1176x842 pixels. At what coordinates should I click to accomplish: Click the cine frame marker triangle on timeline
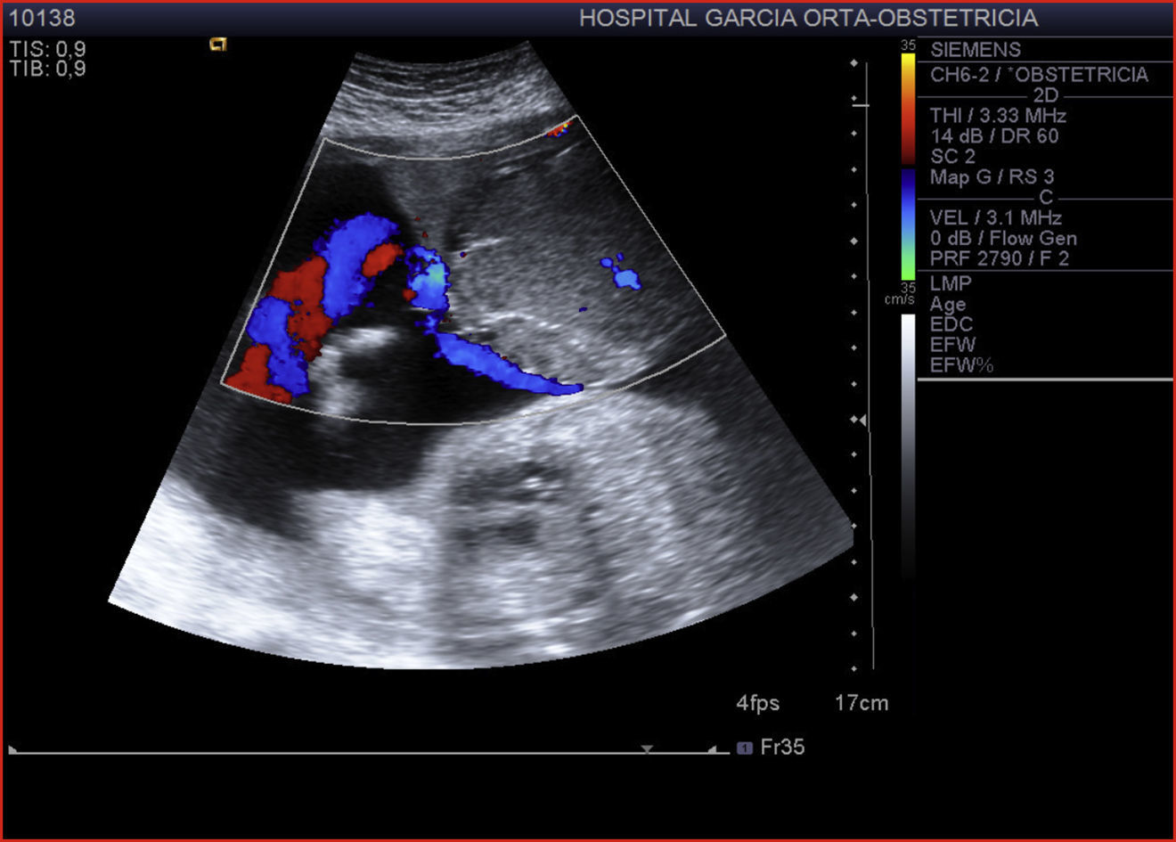(648, 749)
